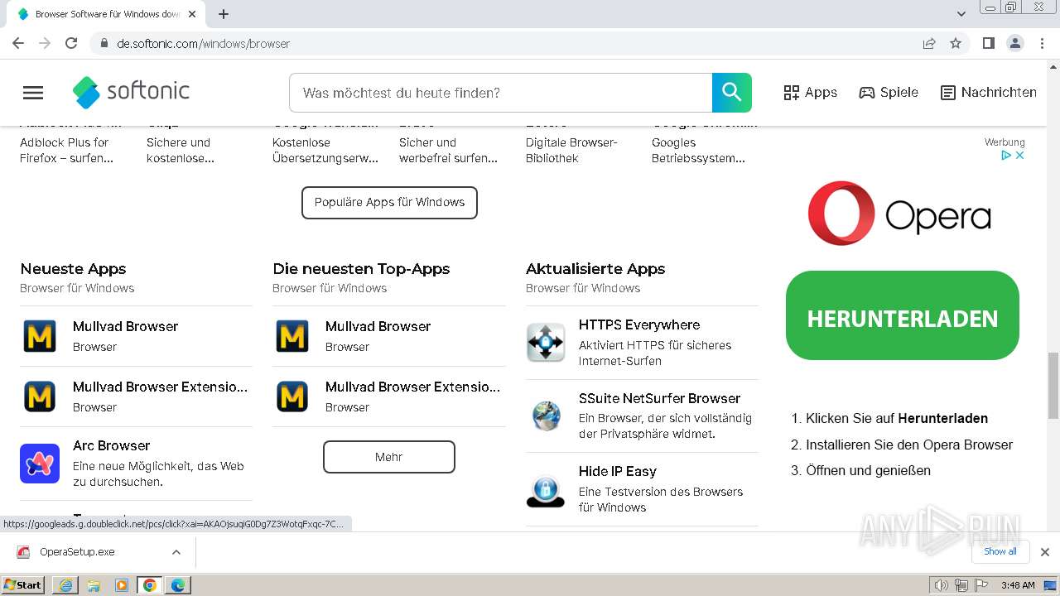Click the softonic logo
The width and height of the screenshot is (1060, 596).
pos(131,92)
